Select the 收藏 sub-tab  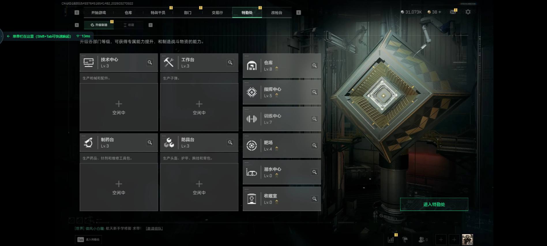(x=129, y=25)
